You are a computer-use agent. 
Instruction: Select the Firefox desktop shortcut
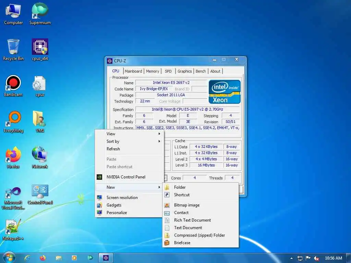tap(13, 158)
